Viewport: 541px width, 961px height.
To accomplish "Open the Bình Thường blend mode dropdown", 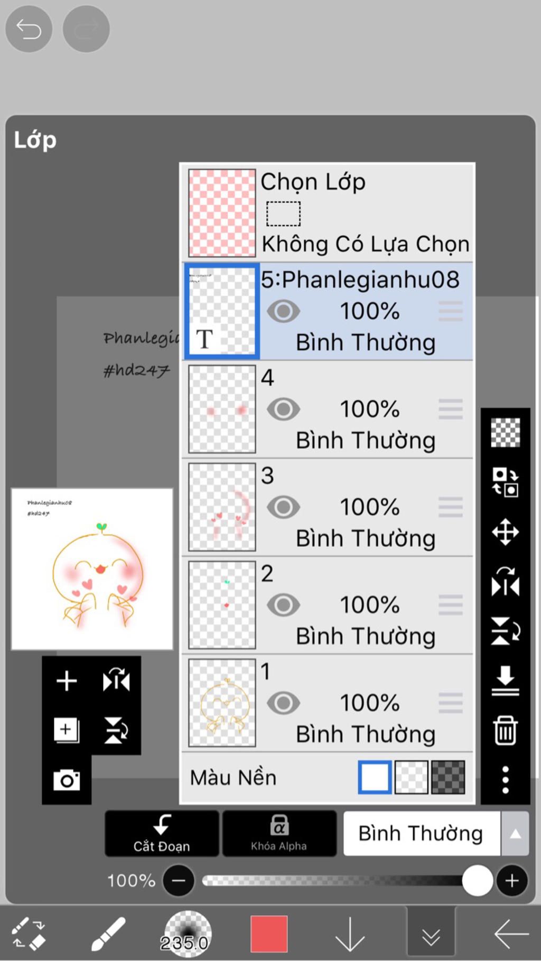I will click(x=421, y=834).
